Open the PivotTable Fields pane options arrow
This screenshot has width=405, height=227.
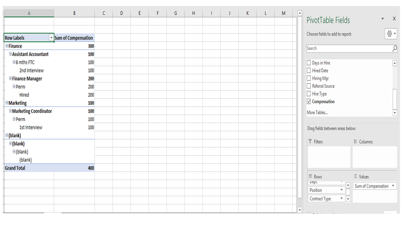click(383, 19)
